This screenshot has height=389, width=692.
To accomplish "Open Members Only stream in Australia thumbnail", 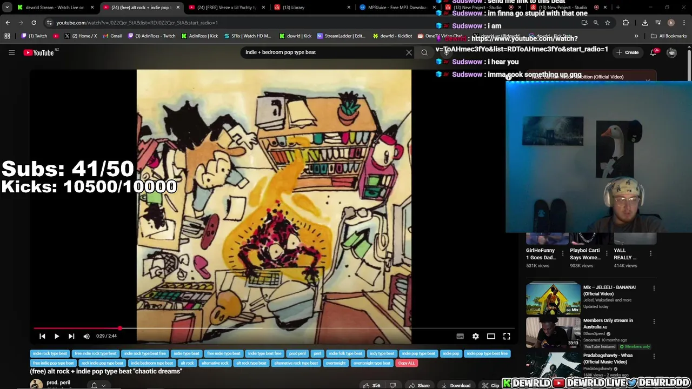I will click(553, 332).
